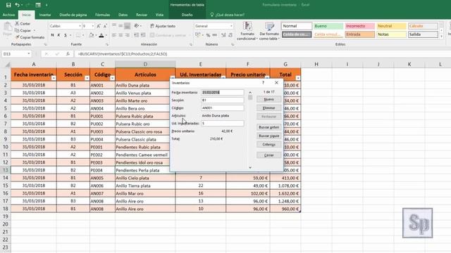Increase decimal places
This screenshot has width=451, height=253.
(223, 35)
